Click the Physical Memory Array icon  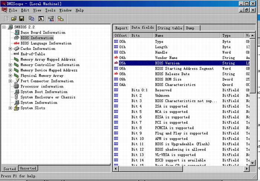[16, 76]
